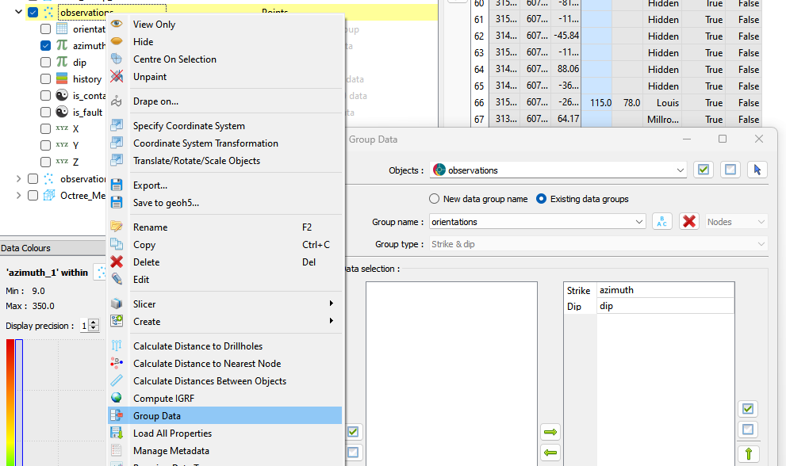Uncheck the azimuth data checkbox
This screenshot has height=466, width=786.
46,46
